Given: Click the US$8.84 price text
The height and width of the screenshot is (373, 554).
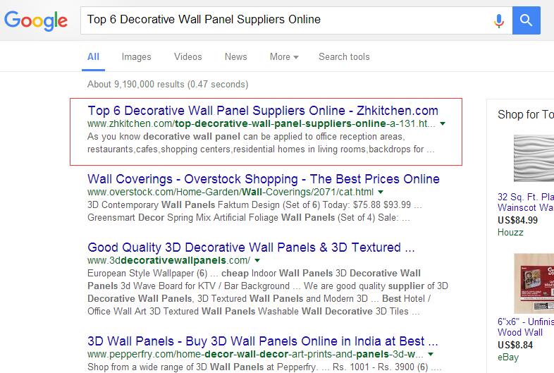Looking at the screenshot, I should click(515, 345).
